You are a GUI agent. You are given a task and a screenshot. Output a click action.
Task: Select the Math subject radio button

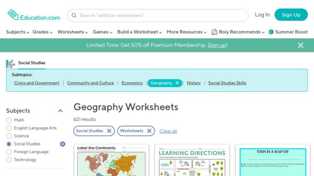pos(9,120)
